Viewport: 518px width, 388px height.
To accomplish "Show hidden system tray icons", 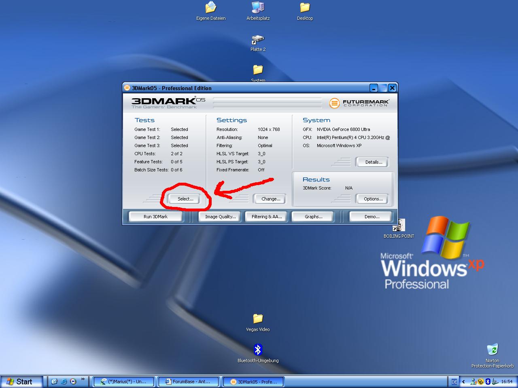I will click(x=464, y=382).
